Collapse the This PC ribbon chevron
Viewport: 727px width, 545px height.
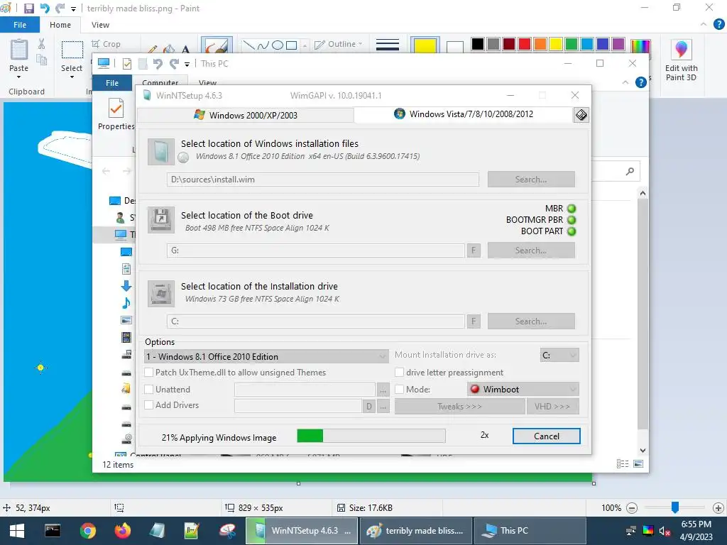coord(625,82)
